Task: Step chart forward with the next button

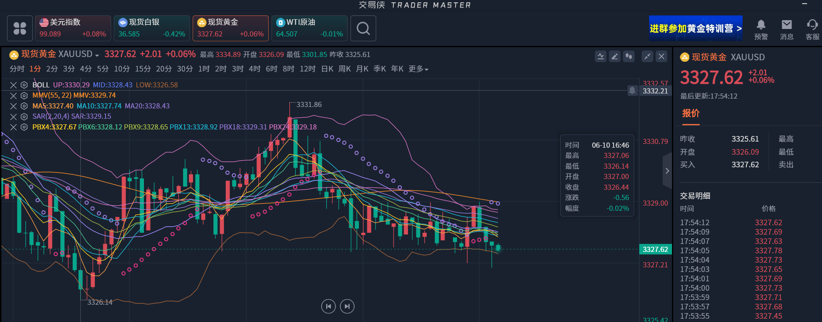Action: pyautogui.click(x=347, y=307)
